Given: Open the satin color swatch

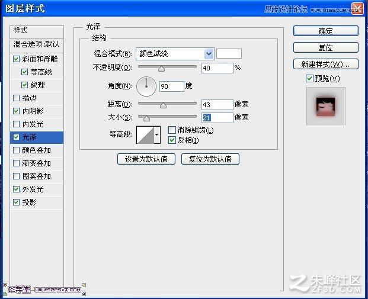Looking at the screenshot, I should [229, 53].
